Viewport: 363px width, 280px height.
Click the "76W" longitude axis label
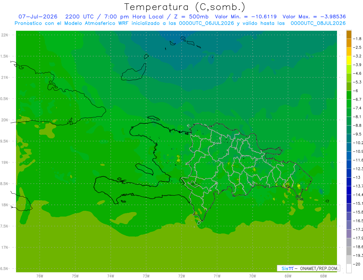pos(40,276)
